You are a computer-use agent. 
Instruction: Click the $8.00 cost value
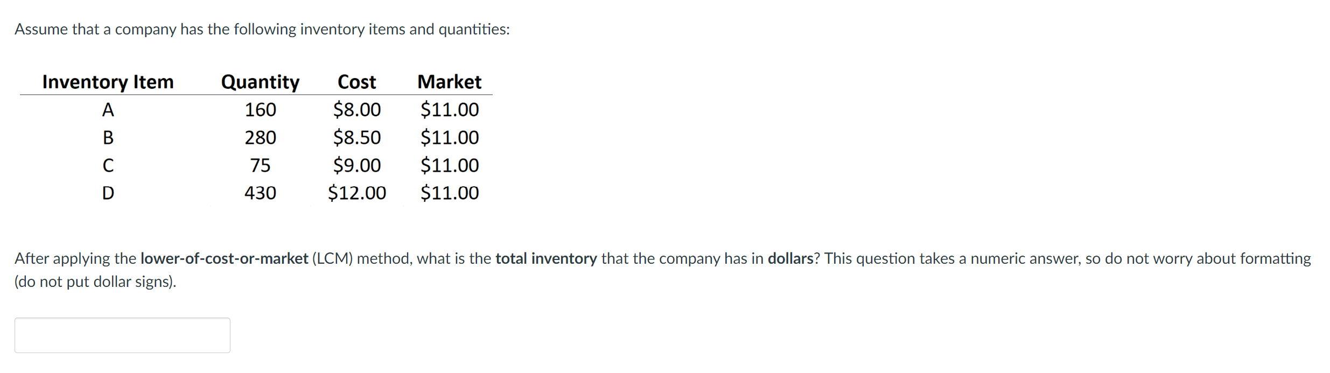pos(356,109)
